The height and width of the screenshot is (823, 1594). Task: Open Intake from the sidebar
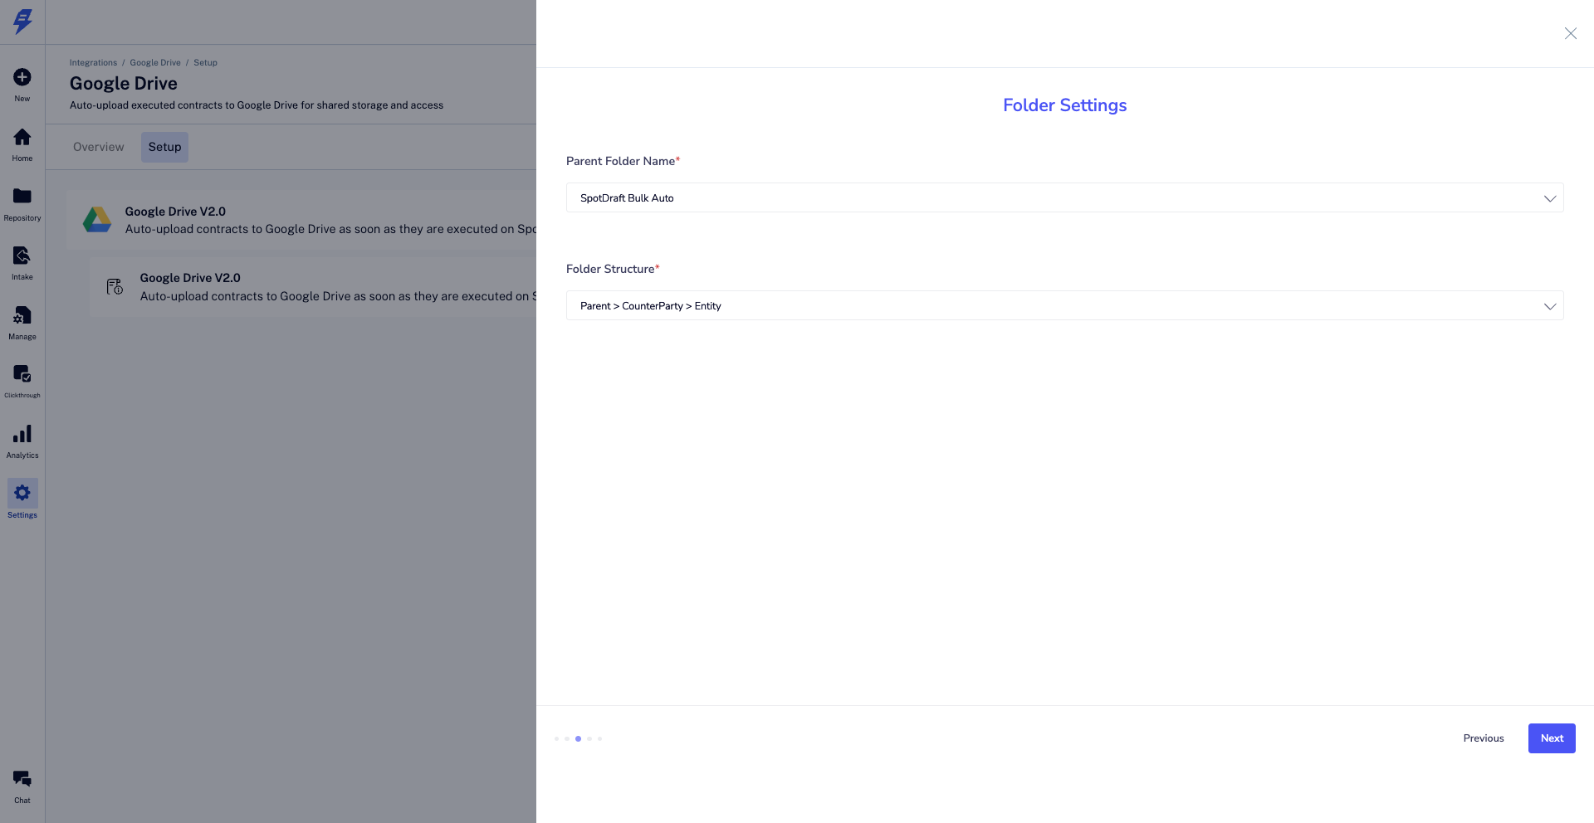22,256
